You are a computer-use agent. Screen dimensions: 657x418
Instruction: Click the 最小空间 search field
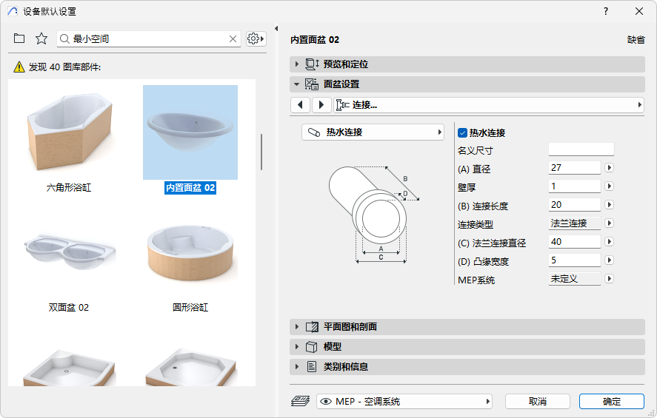[149, 39]
